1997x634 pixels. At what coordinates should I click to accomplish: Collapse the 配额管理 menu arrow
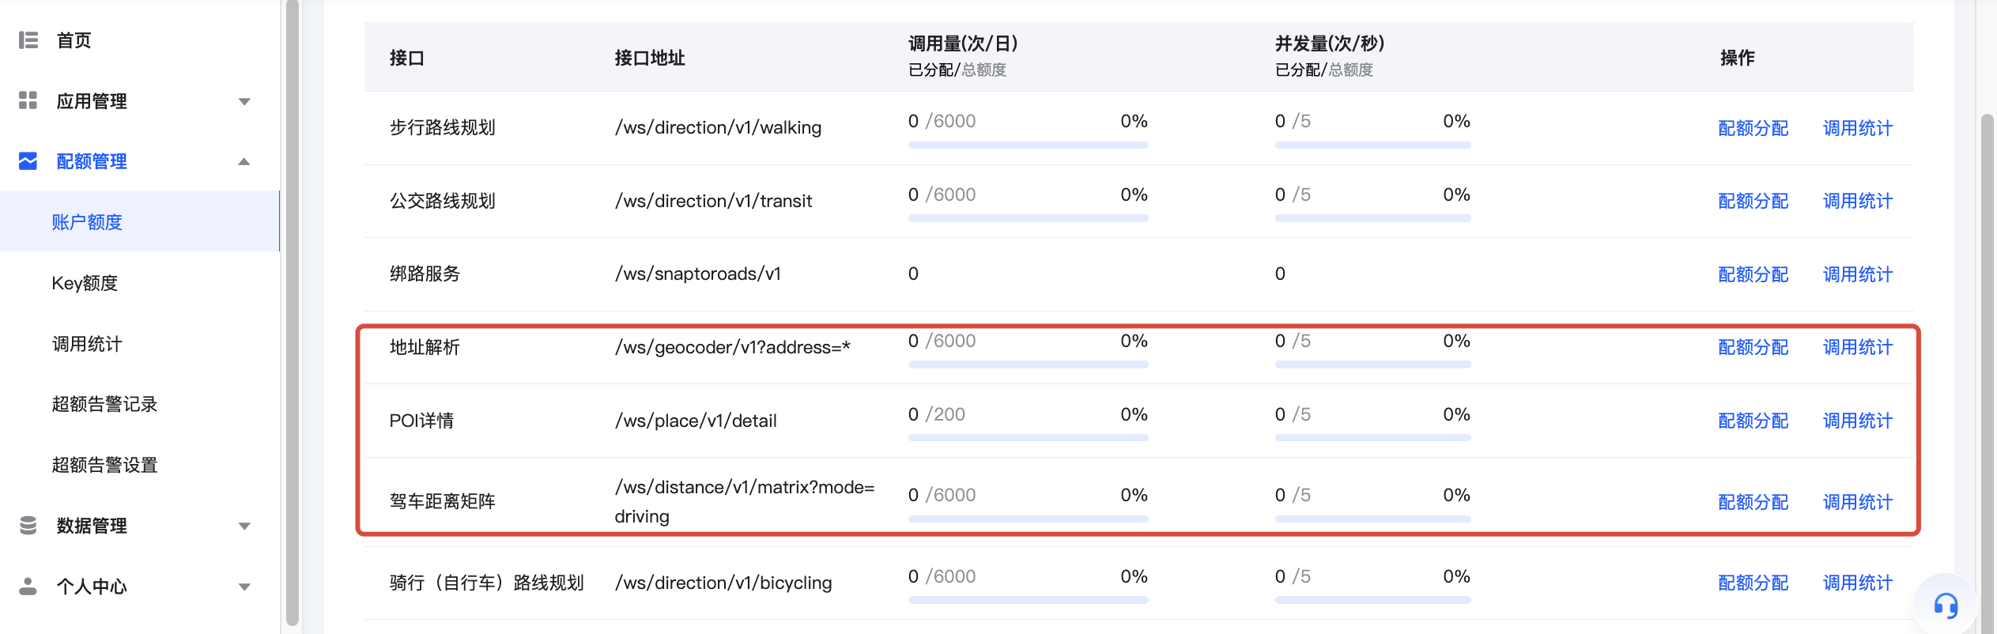point(244,161)
